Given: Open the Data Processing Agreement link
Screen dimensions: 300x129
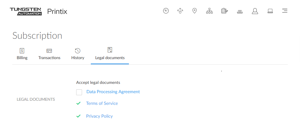Looking at the screenshot, I should pyautogui.click(x=113, y=92).
